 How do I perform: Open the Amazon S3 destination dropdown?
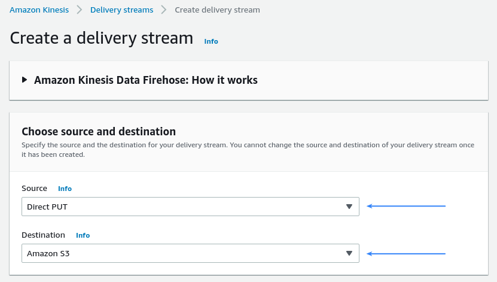(190, 253)
